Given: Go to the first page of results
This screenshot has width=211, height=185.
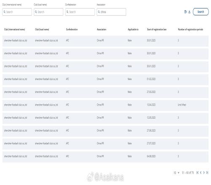Looking at the screenshot, I should click(x=197, y=172).
